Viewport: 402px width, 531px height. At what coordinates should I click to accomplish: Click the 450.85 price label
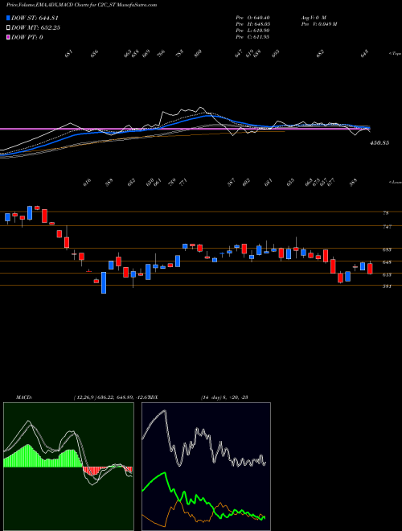pyautogui.click(x=379, y=143)
